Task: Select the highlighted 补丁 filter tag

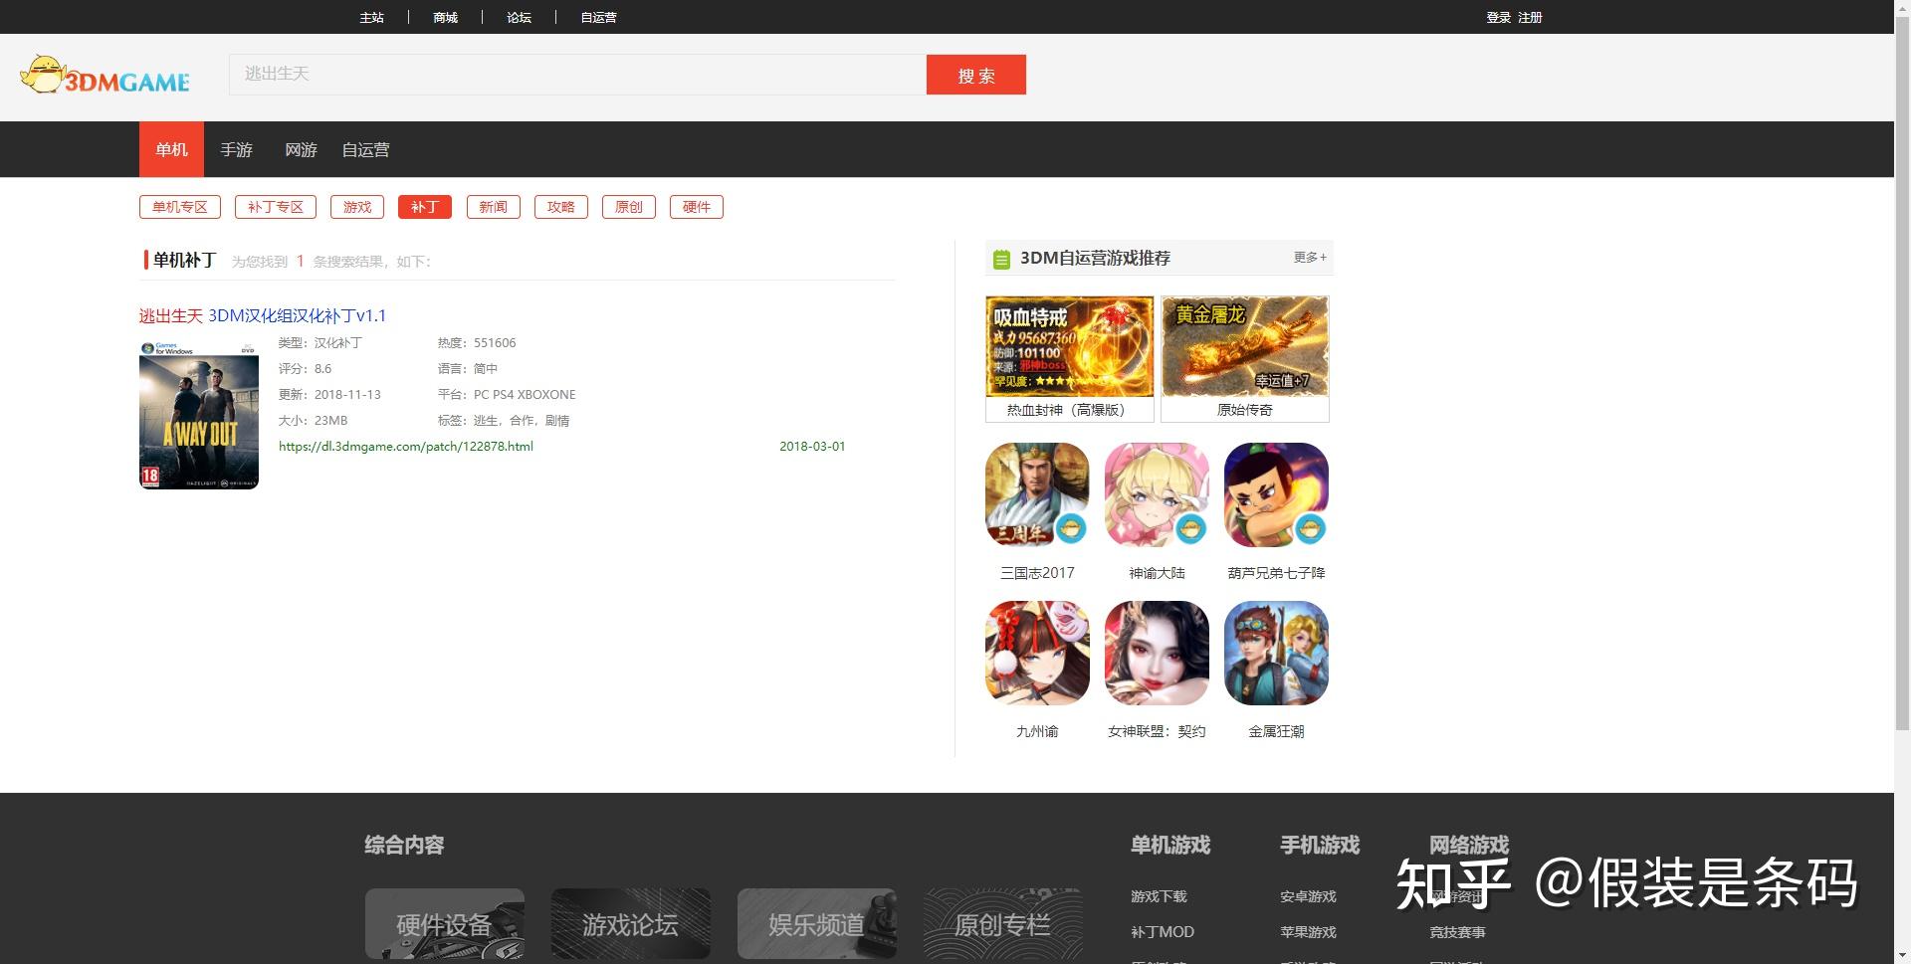Action: click(425, 207)
